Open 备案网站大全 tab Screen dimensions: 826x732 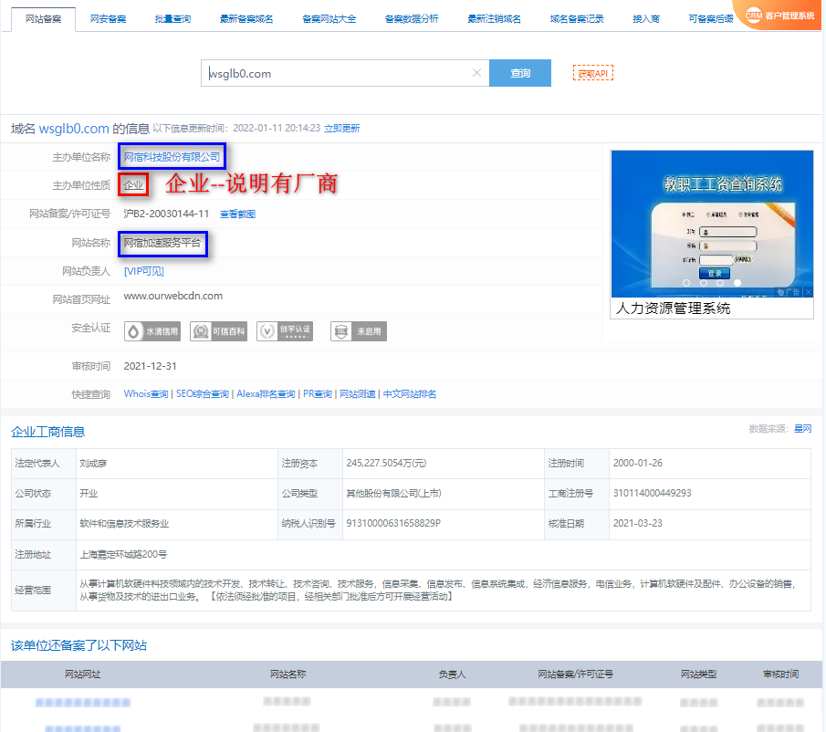coord(329,19)
